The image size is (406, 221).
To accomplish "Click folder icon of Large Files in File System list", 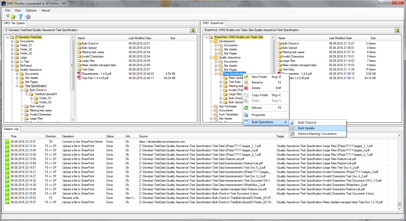I will tap(79, 61).
